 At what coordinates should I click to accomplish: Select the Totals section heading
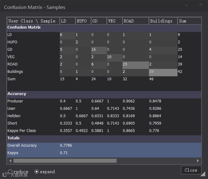pyautogui.click(x=14, y=138)
